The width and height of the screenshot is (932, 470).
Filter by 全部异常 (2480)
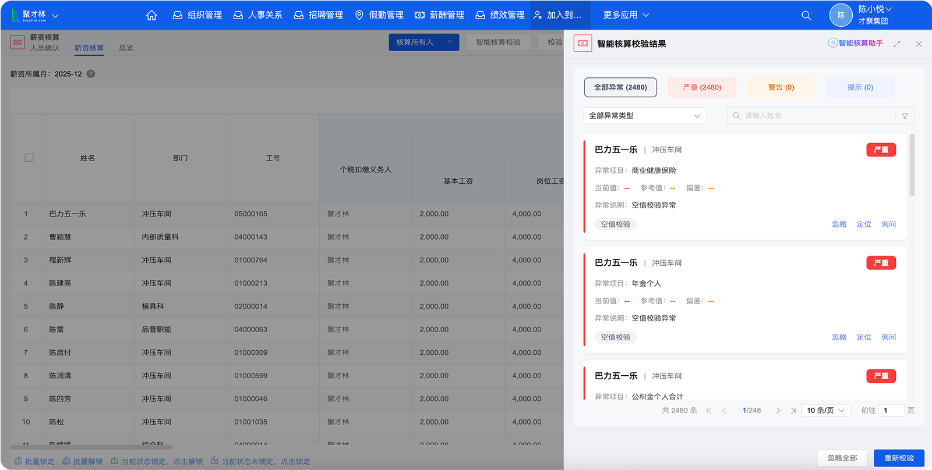click(x=620, y=87)
